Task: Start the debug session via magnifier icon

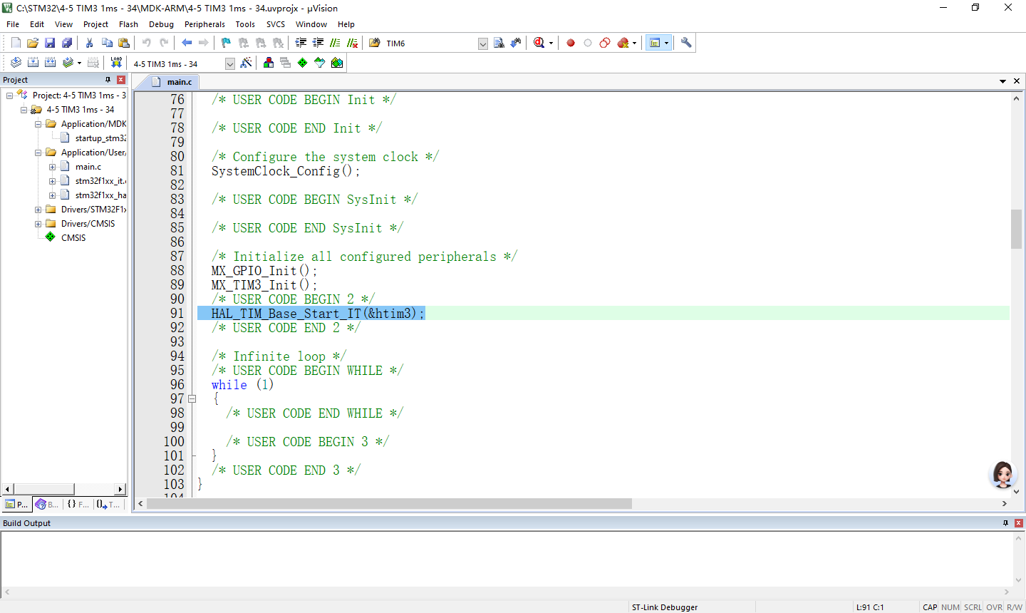Action: [x=539, y=43]
